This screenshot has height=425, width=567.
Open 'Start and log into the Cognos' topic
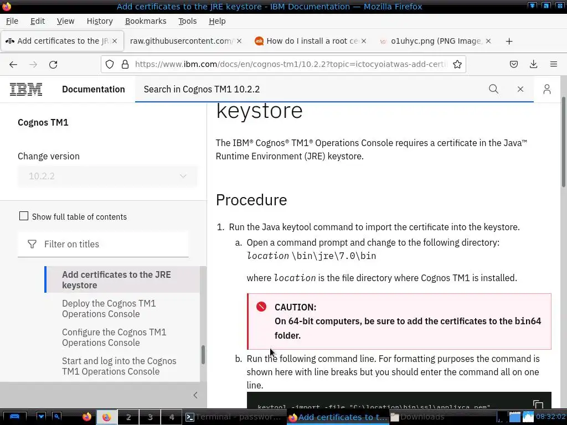[119, 366]
